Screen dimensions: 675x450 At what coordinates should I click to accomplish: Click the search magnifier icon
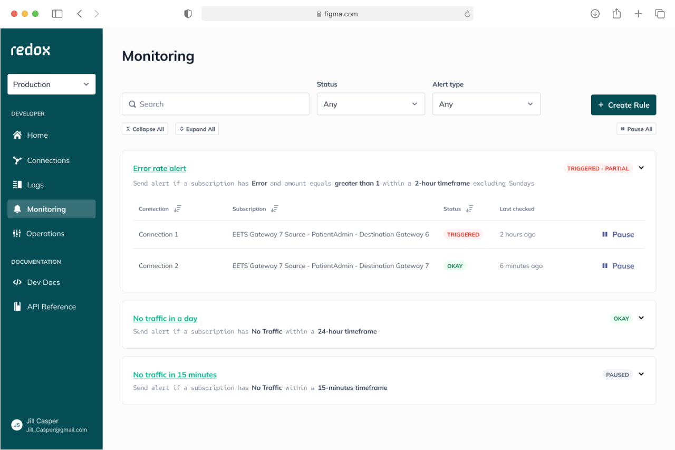click(x=132, y=104)
